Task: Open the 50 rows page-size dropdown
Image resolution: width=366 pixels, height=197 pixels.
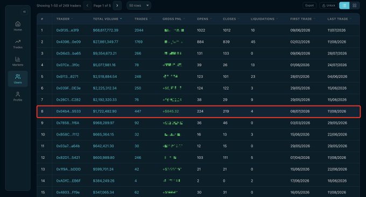Action: tap(139, 5)
